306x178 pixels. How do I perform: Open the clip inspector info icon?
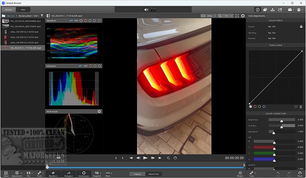click(x=258, y=9)
